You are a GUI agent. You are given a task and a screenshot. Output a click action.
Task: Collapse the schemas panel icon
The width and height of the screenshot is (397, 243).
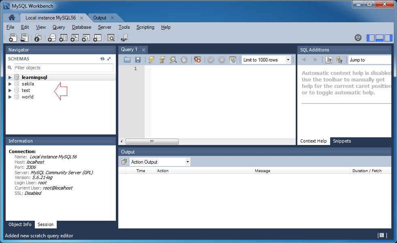[109, 59]
